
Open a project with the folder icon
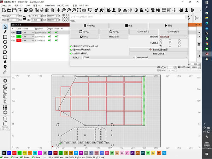9,10
